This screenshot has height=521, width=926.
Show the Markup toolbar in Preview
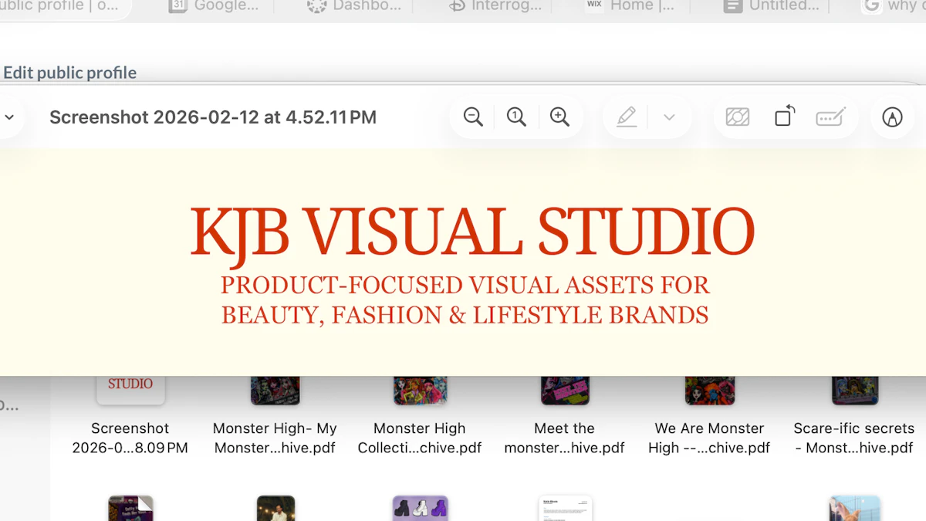pyautogui.click(x=892, y=117)
